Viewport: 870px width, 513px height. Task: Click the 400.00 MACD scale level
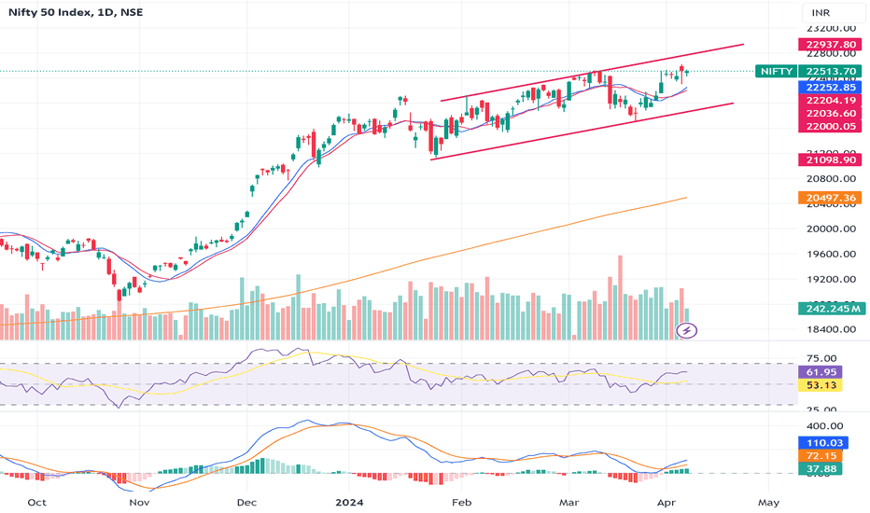click(825, 426)
